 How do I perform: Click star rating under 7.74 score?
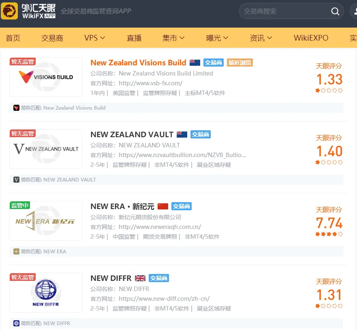click(329, 234)
